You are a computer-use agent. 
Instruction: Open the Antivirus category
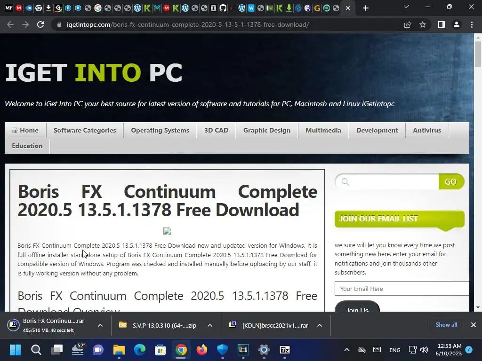point(427,130)
